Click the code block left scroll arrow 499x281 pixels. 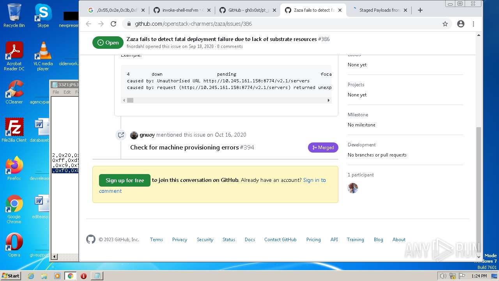pyautogui.click(x=124, y=100)
